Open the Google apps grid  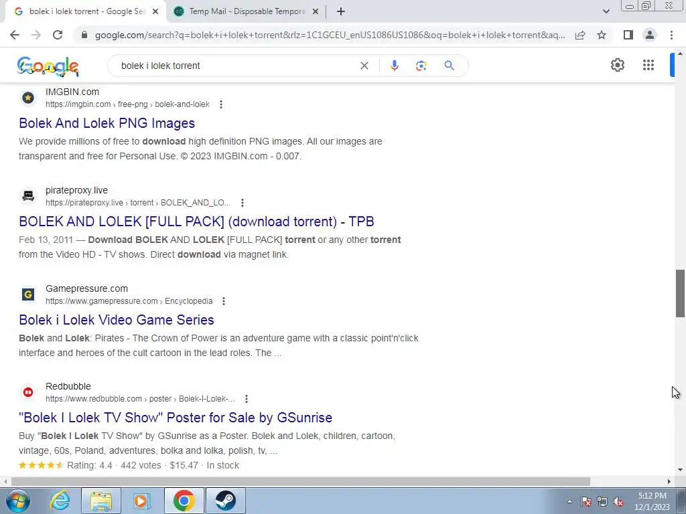(648, 65)
